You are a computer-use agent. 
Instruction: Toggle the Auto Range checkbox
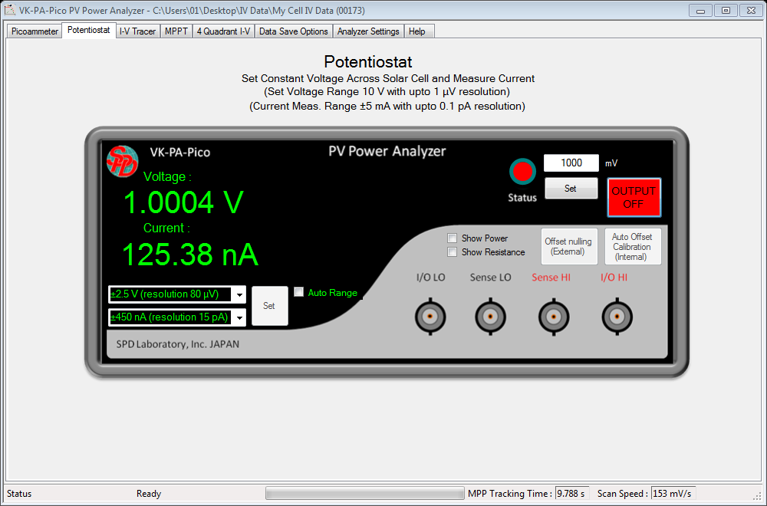298,292
